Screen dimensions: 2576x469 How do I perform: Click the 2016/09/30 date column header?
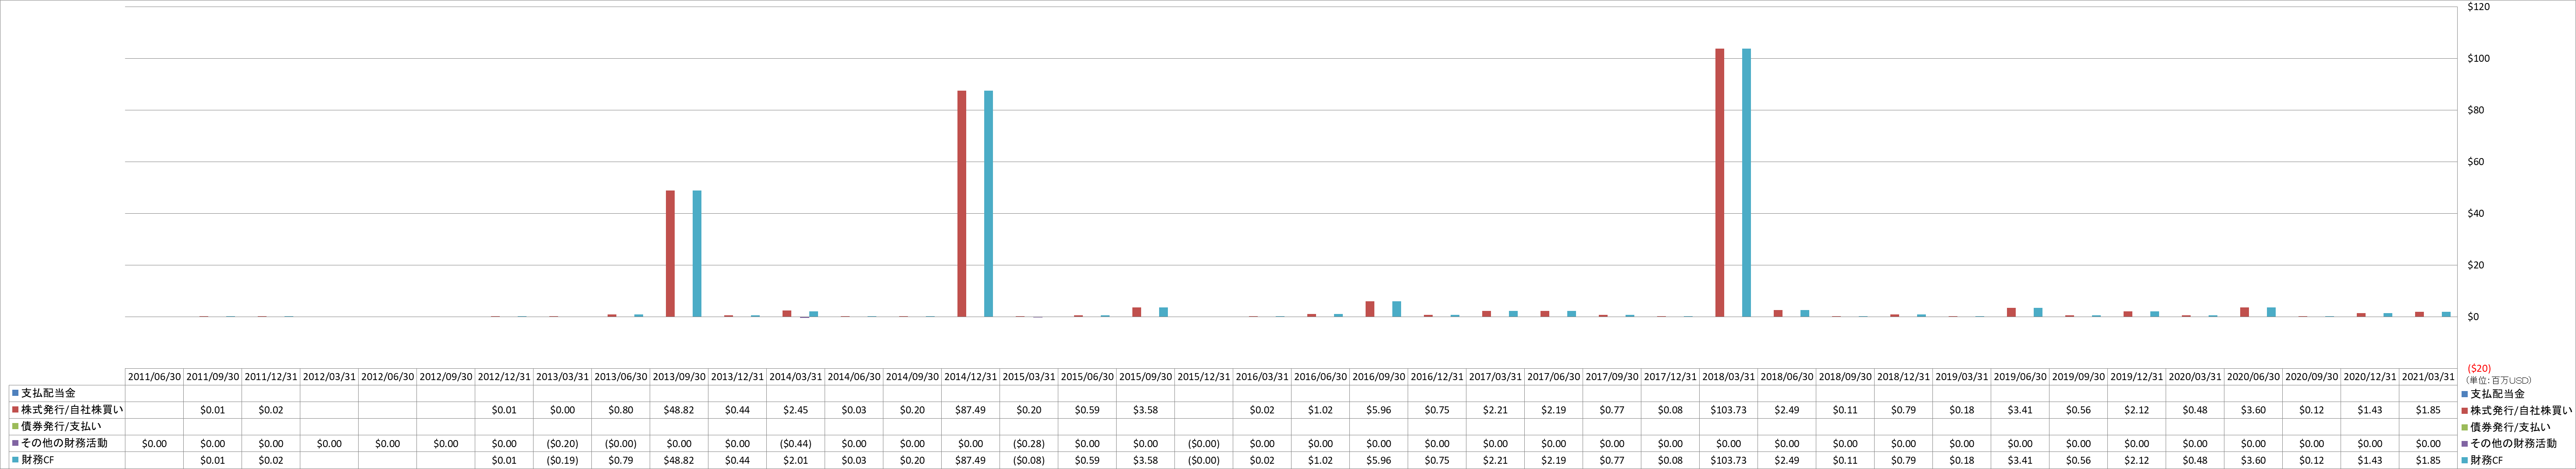pos(1378,377)
